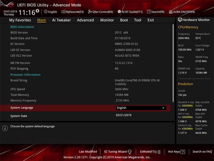Viewport: 214px width, 161px height.
Task: Click Memory Frequency value 2133 MHz
Action: [122, 100]
